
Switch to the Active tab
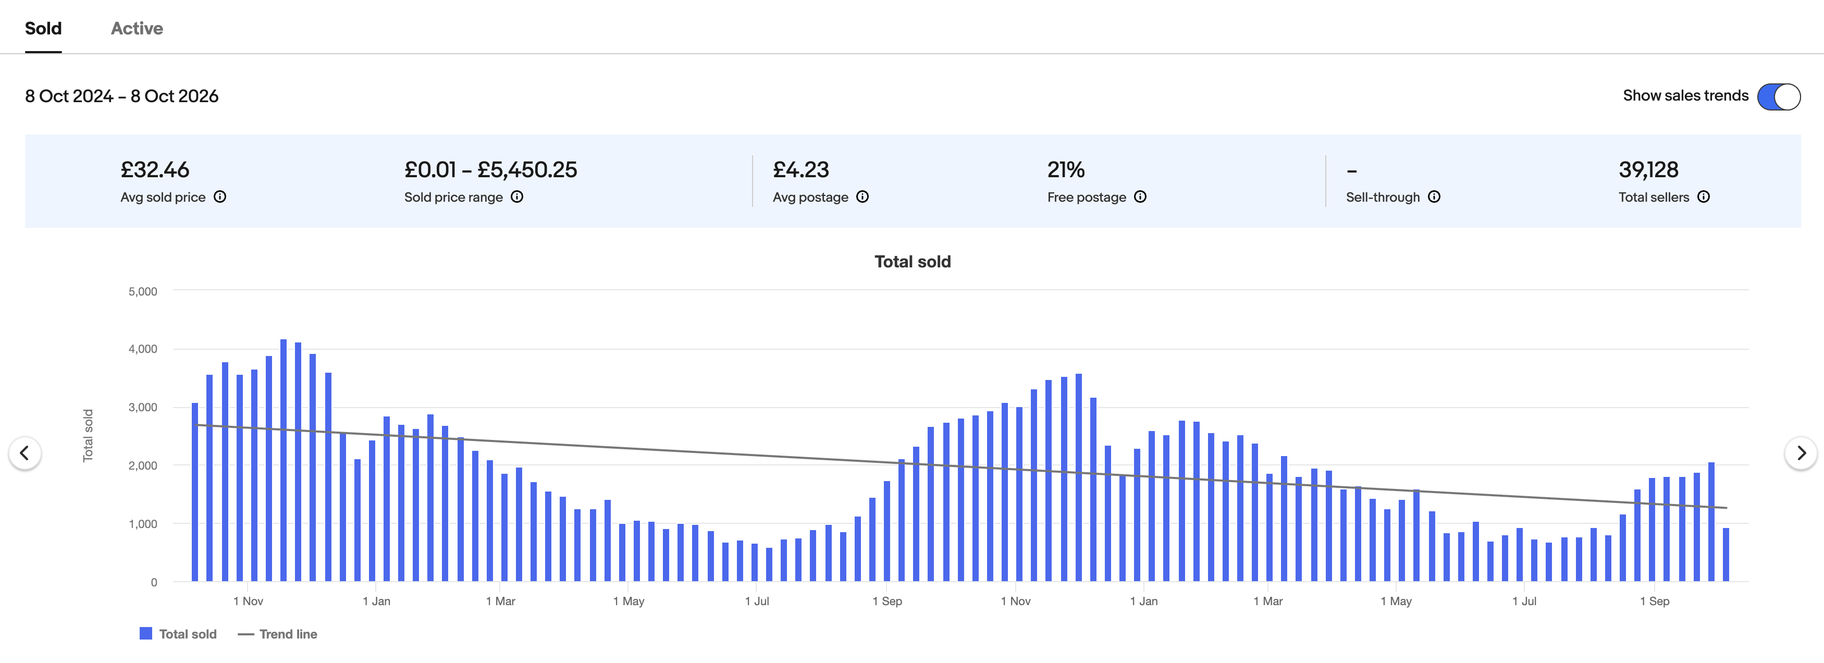point(137,28)
